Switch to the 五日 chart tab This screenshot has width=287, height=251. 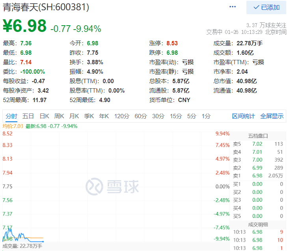point(28,116)
